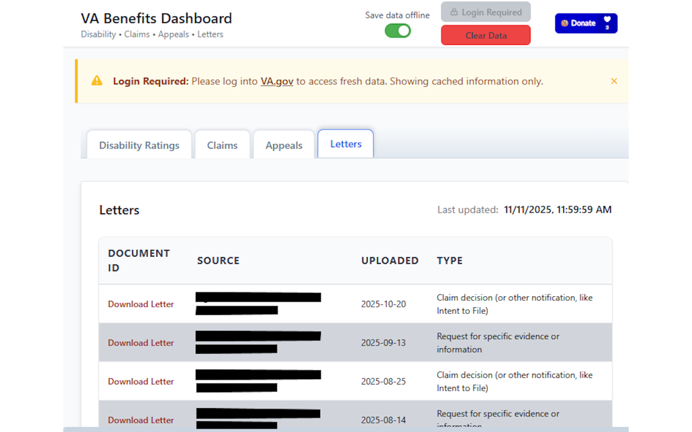Click the lock icon beside Login Required
The height and width of the screenshot is (432, 692).
coord(454,12)
